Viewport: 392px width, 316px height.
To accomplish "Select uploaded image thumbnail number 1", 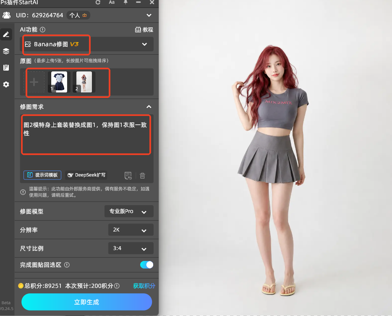I will point(59,82).
